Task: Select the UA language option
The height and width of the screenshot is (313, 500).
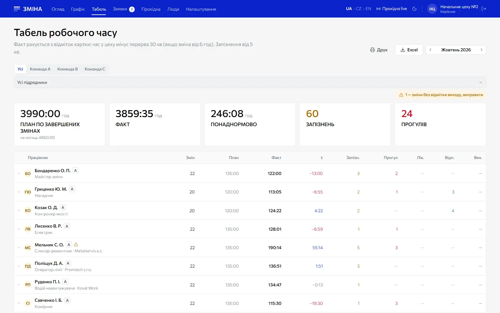Action: pyautogui.click(x=349, y=9)
